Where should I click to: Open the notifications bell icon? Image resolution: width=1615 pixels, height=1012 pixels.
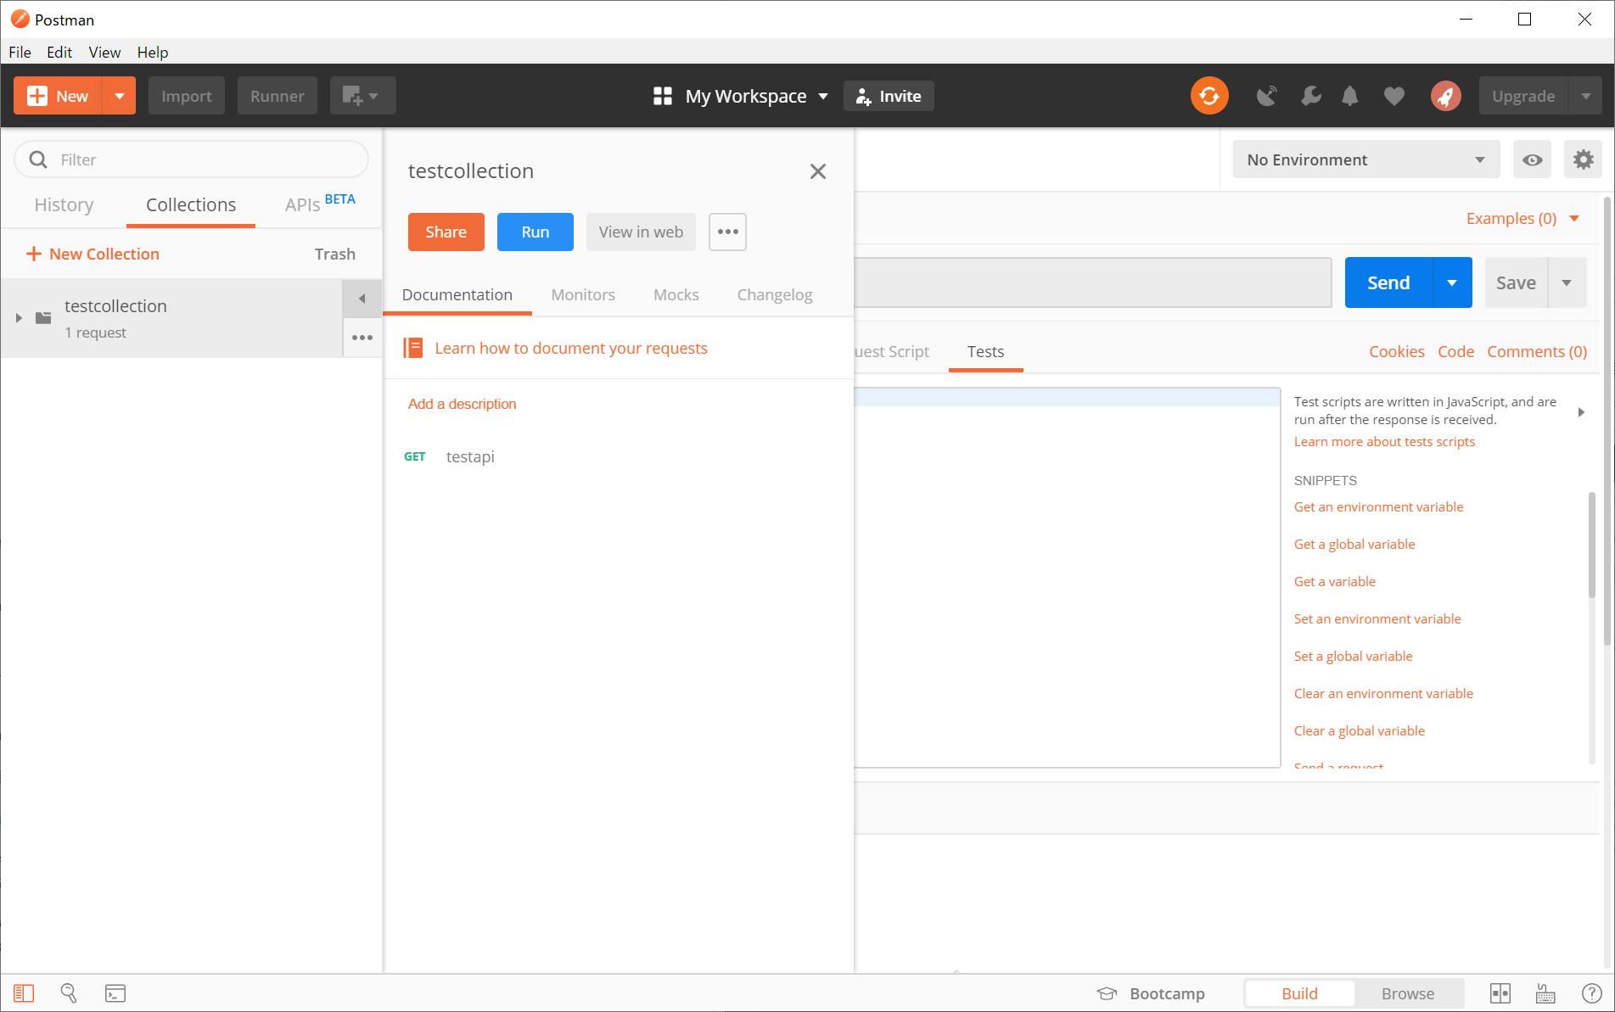coord(1350,96)
